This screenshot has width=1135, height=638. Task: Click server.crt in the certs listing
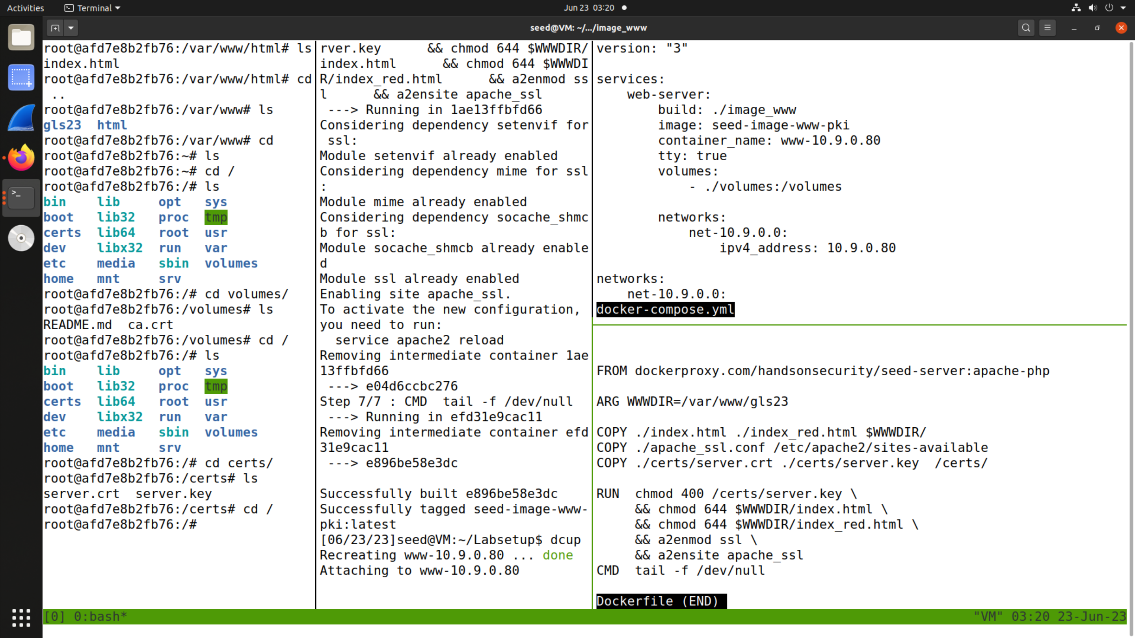pos(81,493)
